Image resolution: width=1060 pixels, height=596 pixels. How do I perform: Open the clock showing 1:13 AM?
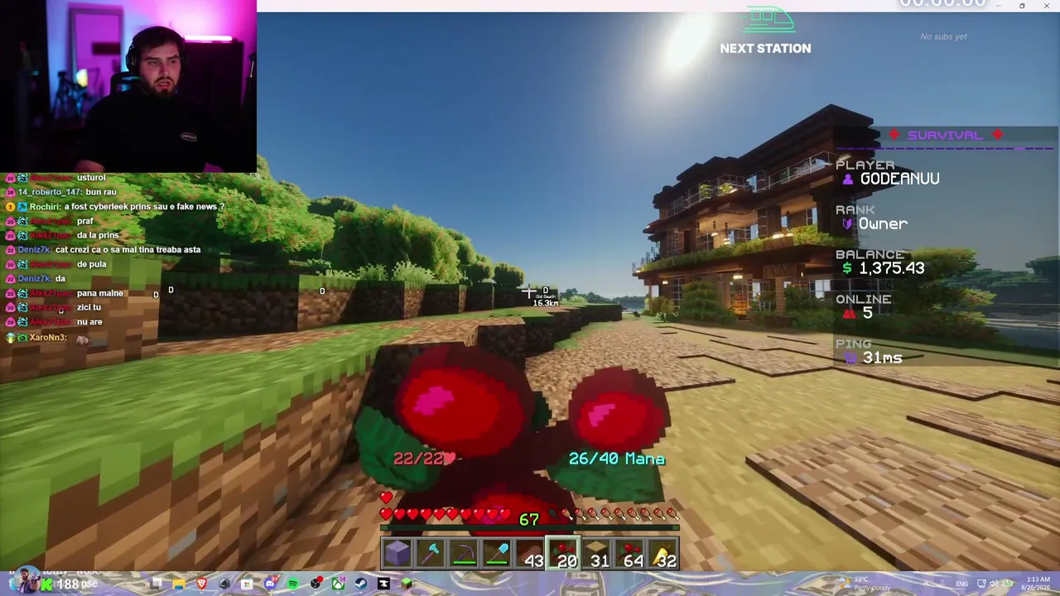[x=1036, y=584]
